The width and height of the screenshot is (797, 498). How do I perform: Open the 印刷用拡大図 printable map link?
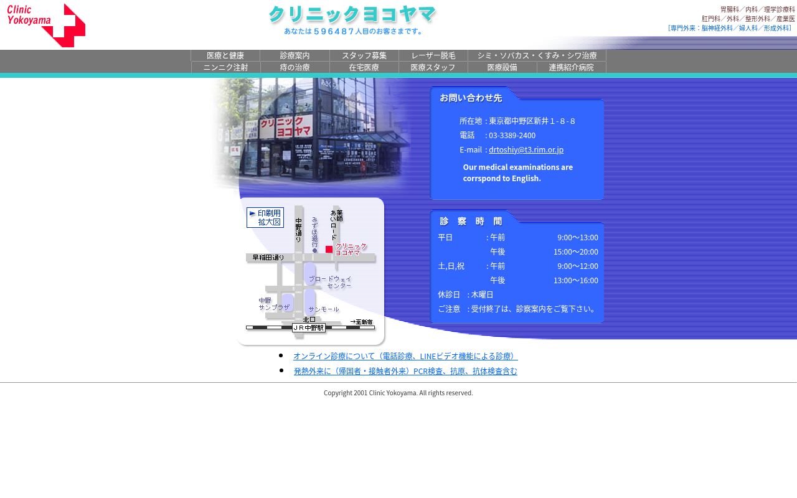pyautogui.click(x=265, y=217)
